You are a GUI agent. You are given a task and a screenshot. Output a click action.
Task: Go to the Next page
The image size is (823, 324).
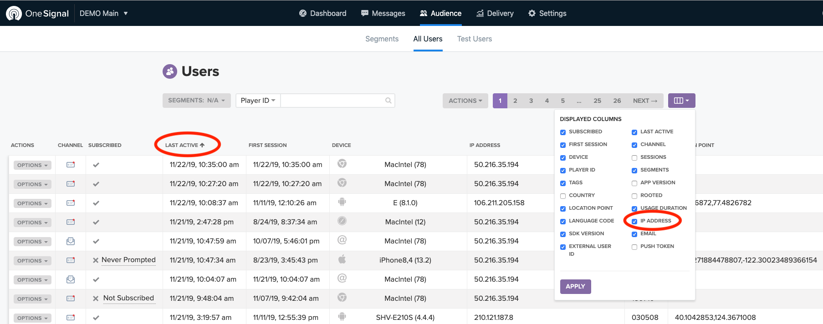(644, 101)
